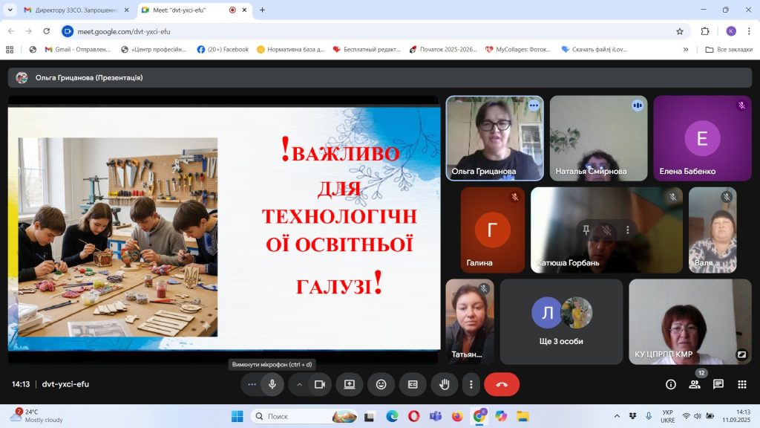This screenshot has height=428, width=760.
Task: Open the activities grid icon
Action: [x=741, y=384]
